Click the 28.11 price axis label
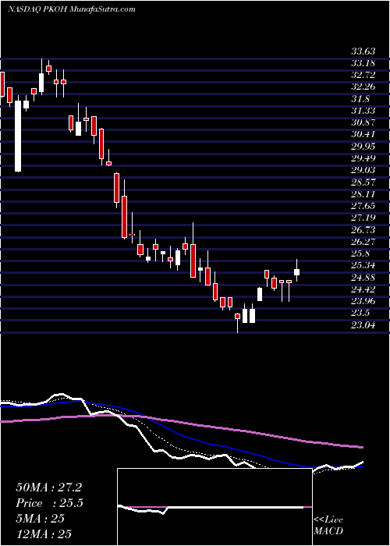 point(363,194)
